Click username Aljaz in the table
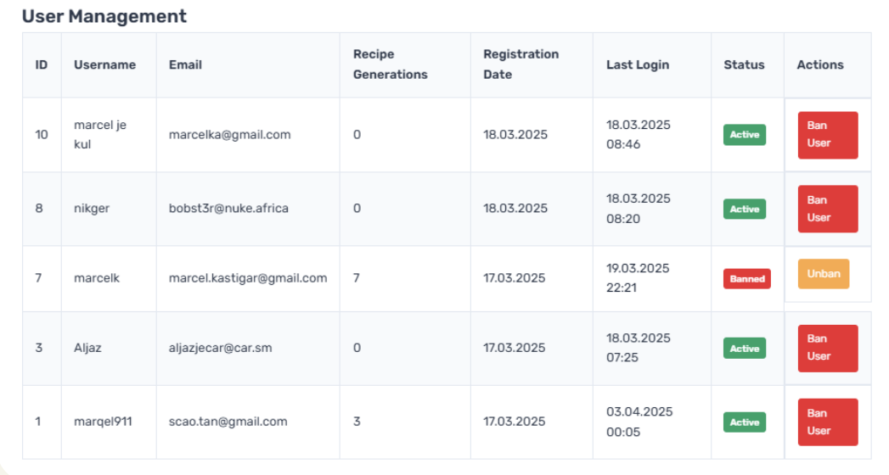 (x=87, y=348)
